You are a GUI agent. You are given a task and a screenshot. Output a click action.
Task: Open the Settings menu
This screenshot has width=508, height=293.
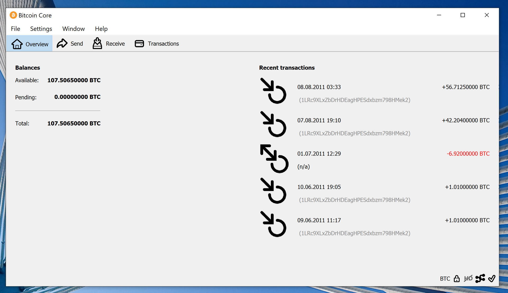(x=41, y=29)
